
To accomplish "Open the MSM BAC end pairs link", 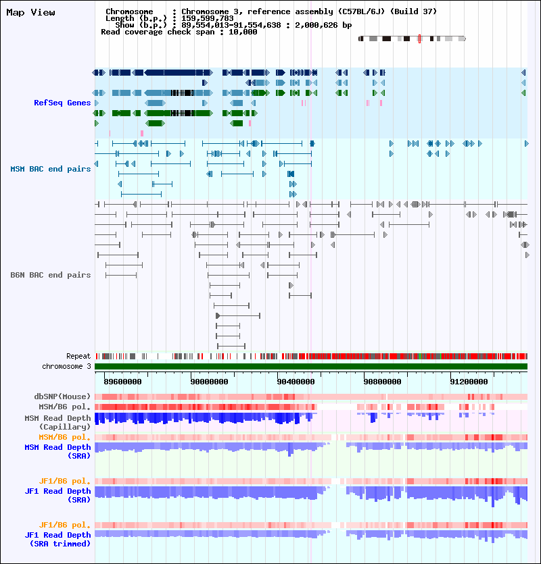I will tap(51, 169).
